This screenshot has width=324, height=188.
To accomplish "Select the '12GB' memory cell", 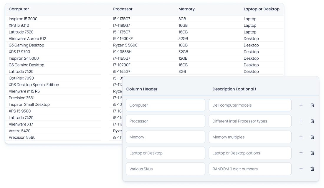I will coord(183,58).
